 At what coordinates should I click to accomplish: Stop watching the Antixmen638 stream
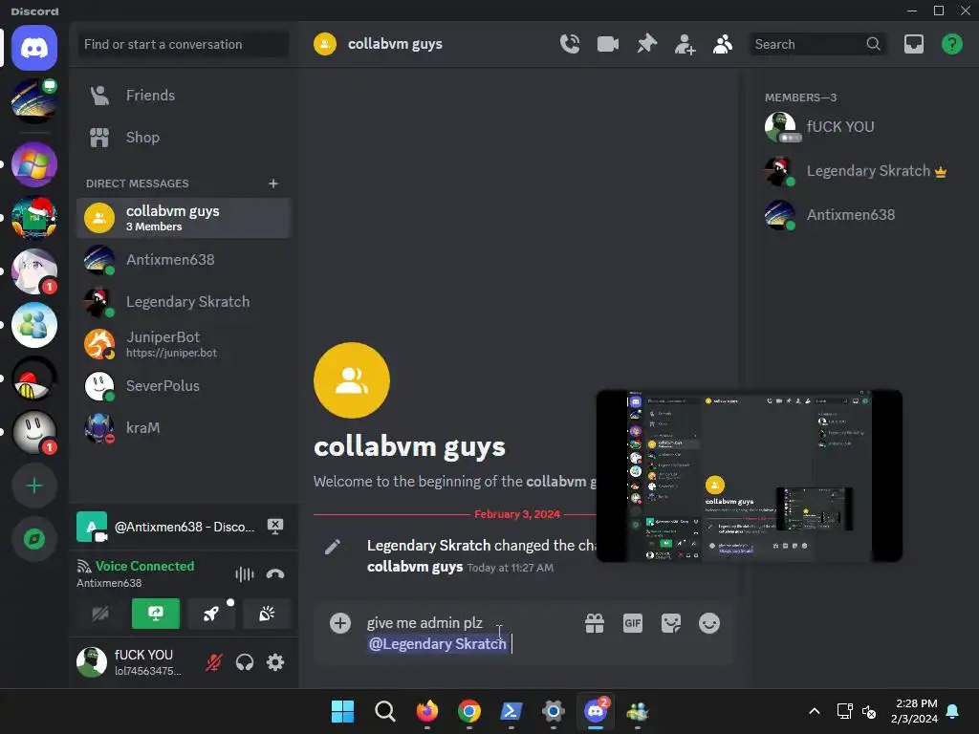coord(275,527)
